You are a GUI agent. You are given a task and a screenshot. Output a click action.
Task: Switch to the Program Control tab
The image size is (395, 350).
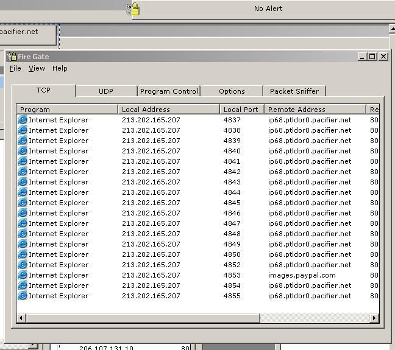click(169, 91)
